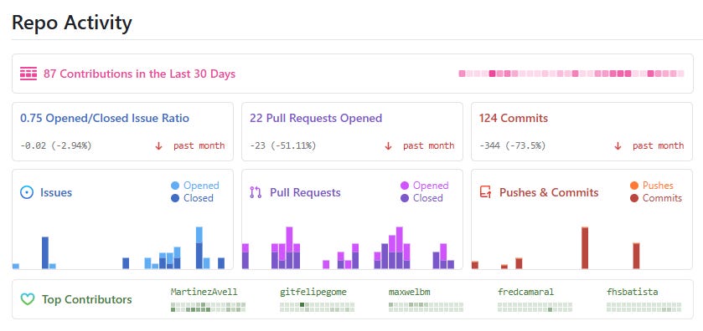Open 87 Contributions in the Last 30 Days
Image resolution: width=703 pixels, height=331 pixels.
point(139,74)
